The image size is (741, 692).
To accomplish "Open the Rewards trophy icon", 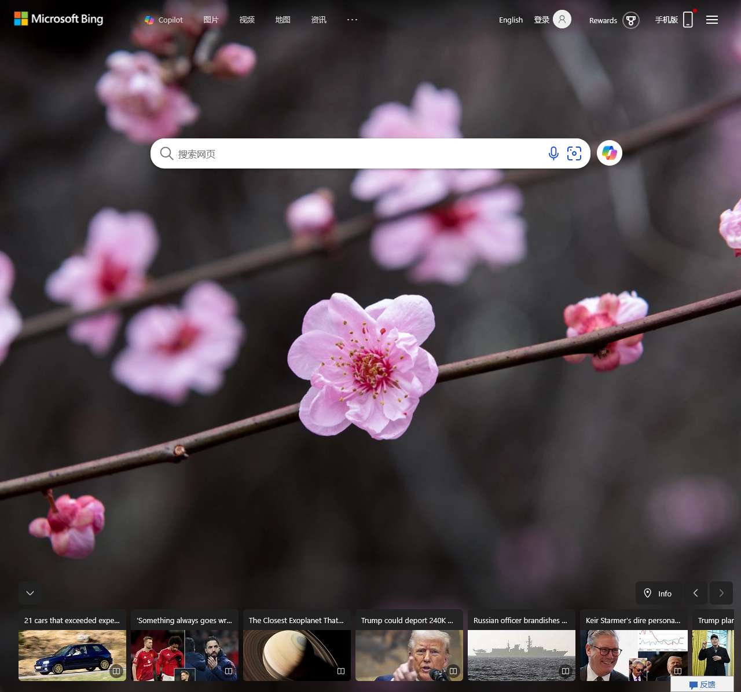I will click(x=630, y=20).
